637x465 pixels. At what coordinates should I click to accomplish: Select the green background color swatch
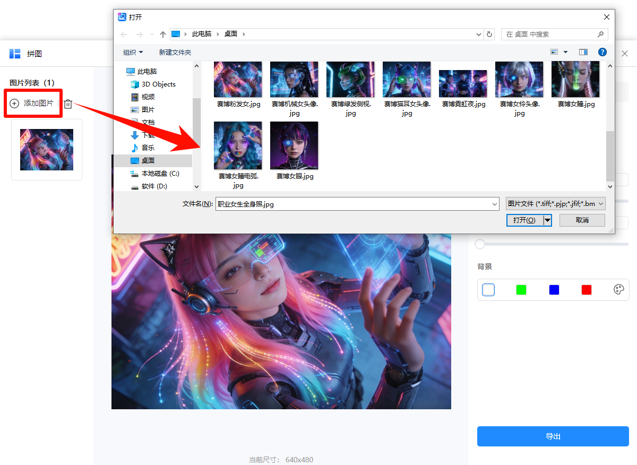pos(521,289)
